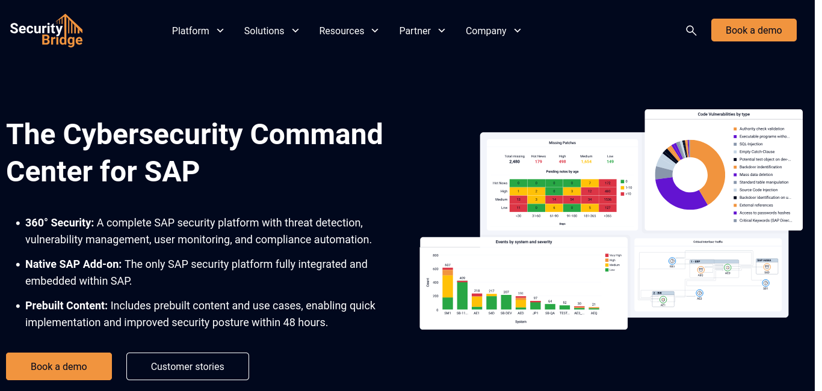Open the search magnifier icon

coord(691,31)
